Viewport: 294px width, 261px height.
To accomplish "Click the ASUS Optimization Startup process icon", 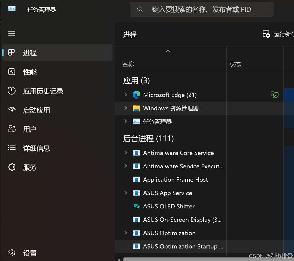I will coord(137,246).
